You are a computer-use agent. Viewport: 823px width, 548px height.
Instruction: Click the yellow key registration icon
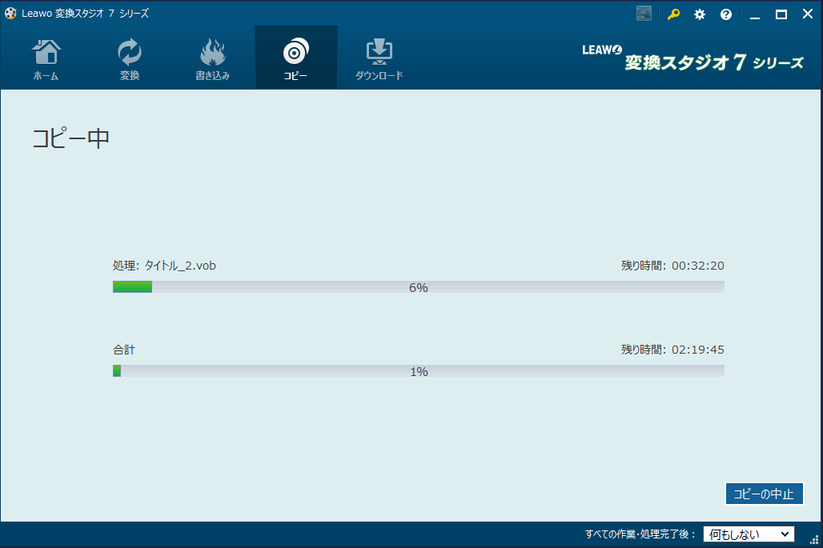(673, 14)
